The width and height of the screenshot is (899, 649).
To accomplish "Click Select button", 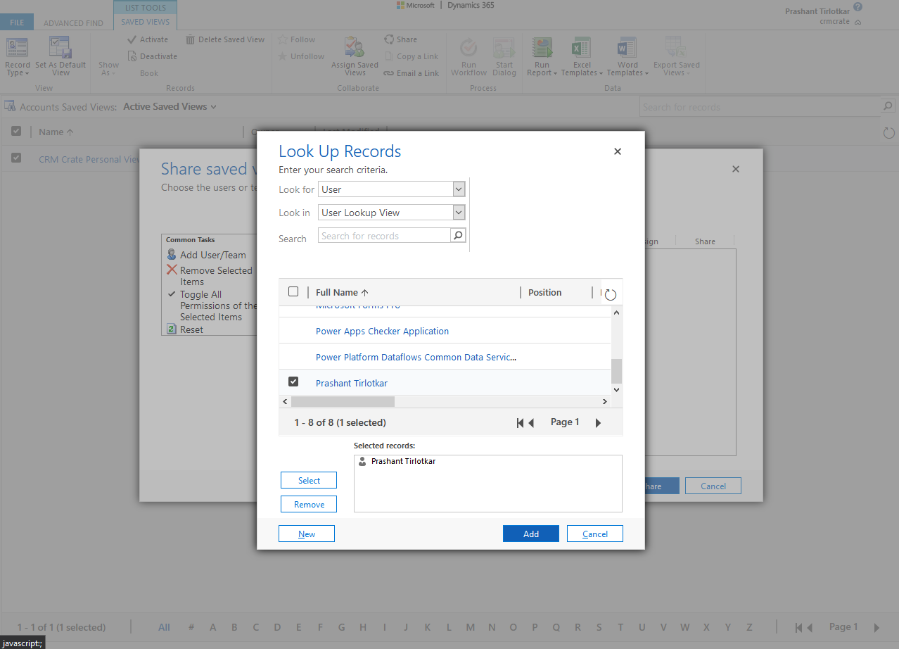I will pos(309,480).
